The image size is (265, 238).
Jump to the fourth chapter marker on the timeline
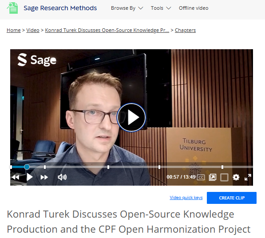159,167
